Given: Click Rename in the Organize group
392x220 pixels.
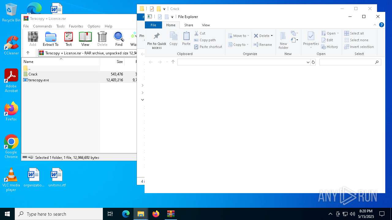Looking at the screenshot, I should coord(263,45).
